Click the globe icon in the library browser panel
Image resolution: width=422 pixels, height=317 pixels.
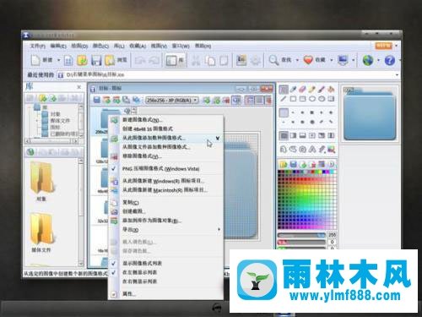coord(30,152)
